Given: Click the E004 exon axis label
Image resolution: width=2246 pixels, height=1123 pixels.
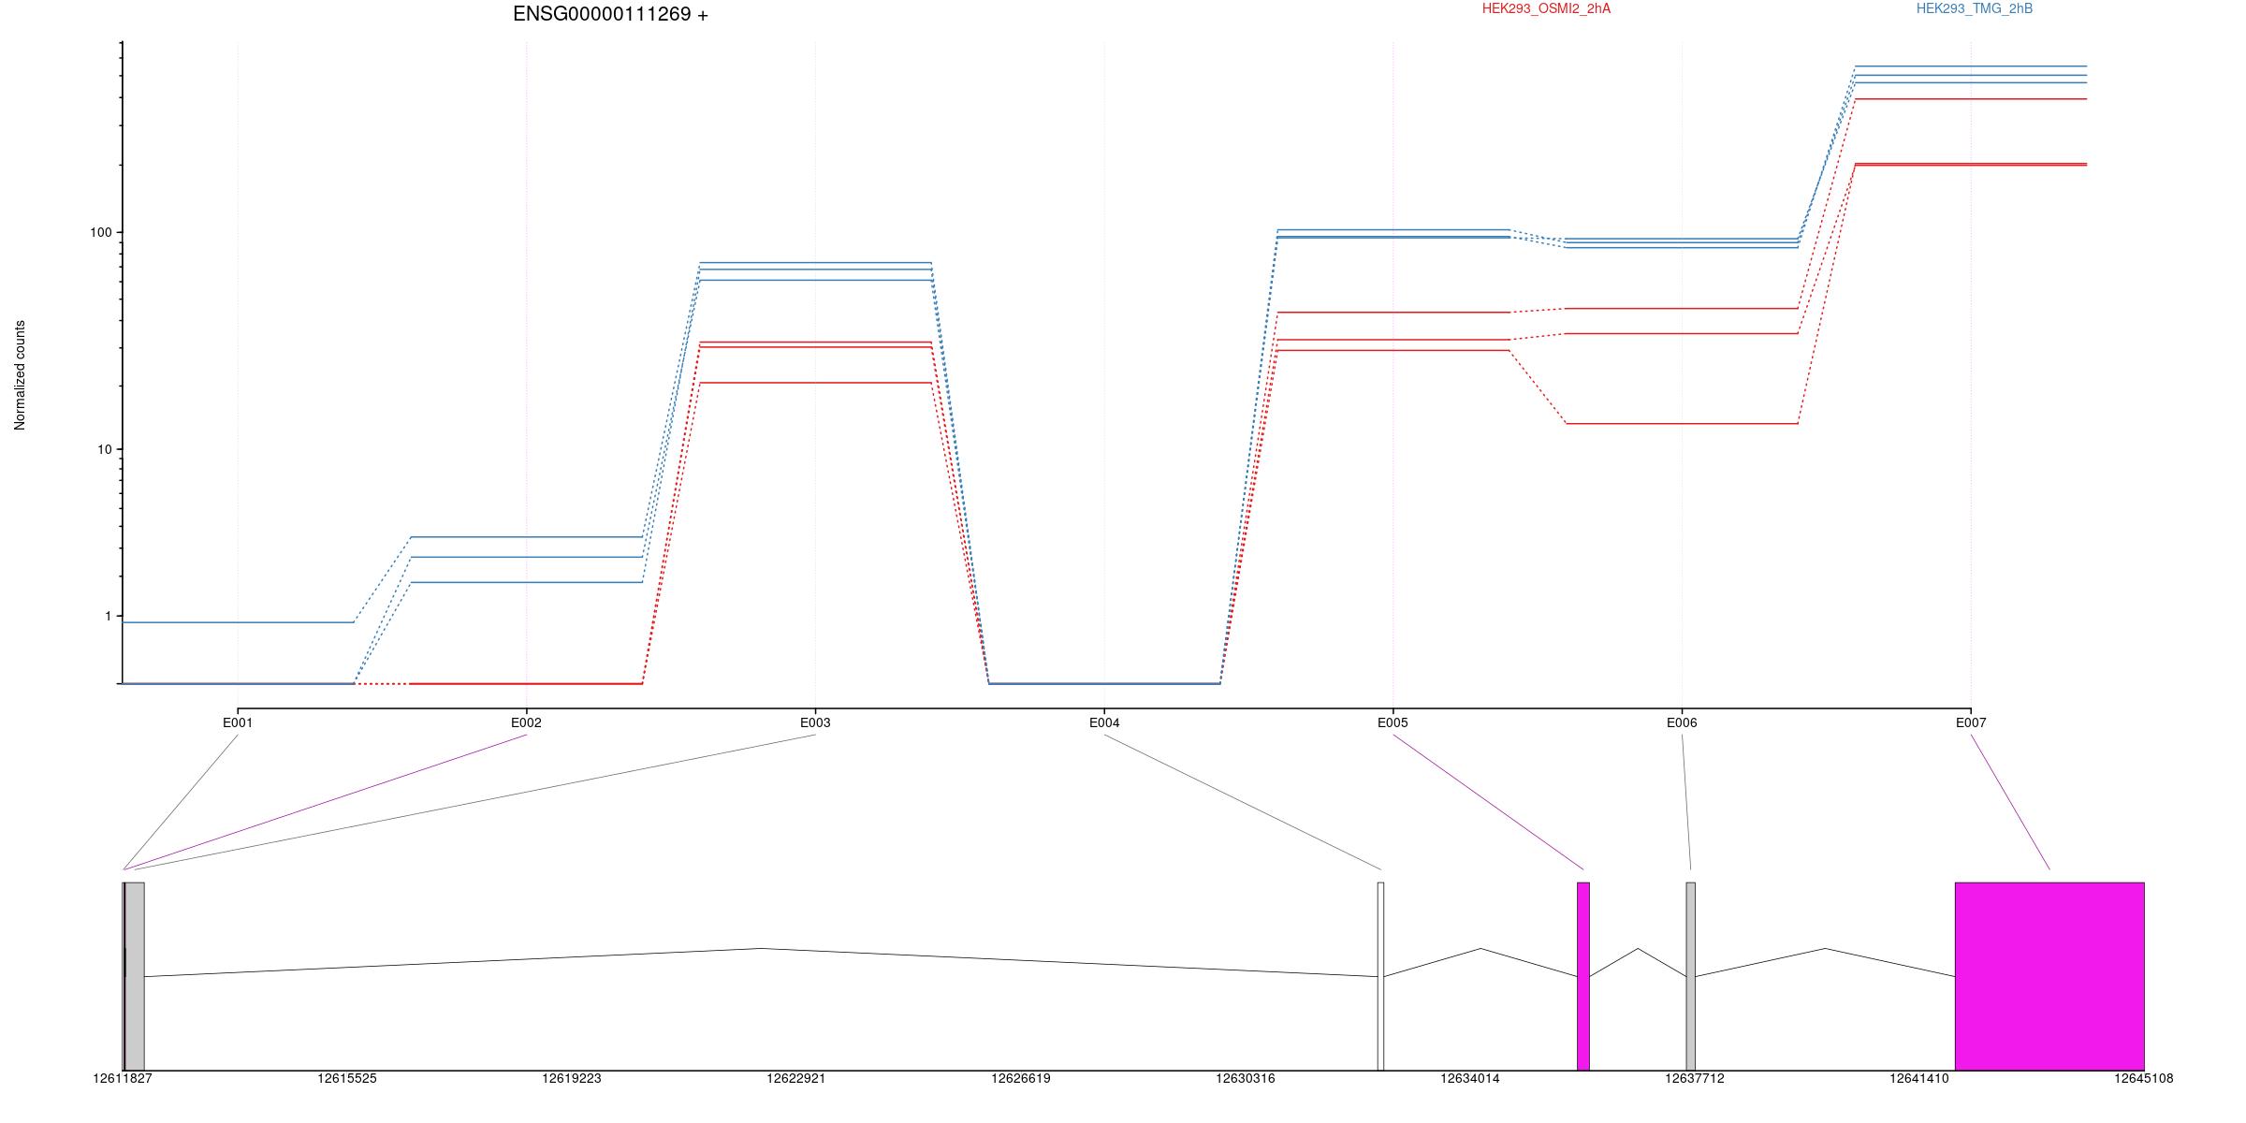Looking at the screenshot, I should click(1104, 722).
